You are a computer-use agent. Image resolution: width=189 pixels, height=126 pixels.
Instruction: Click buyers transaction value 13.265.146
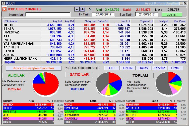pos(14,89)
